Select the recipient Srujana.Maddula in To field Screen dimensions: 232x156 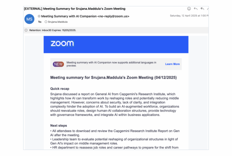58,22
